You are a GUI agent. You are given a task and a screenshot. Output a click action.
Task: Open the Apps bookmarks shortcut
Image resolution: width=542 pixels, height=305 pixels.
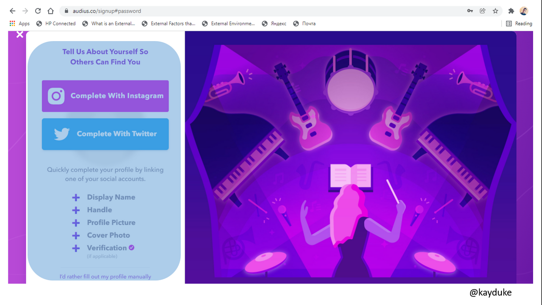[19, 24]
